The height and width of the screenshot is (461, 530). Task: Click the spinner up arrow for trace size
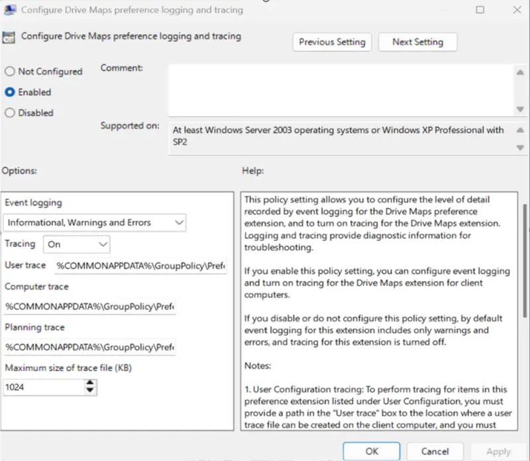click(91, 383)
